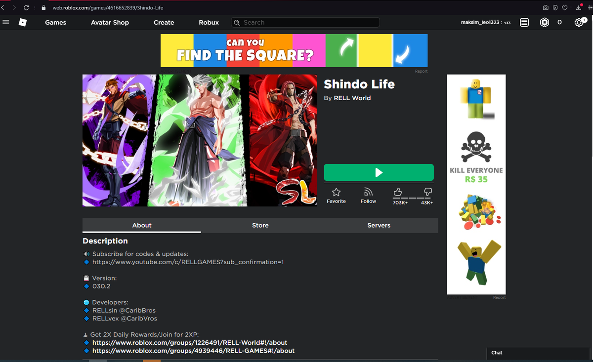Click the Robux balance number 0
Image resolution: width=593 pixels, height=362 pixels.
[559, 22]
